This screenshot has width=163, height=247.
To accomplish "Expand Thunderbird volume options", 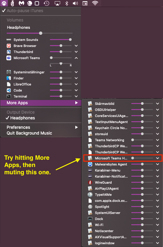I will (76, 52).
